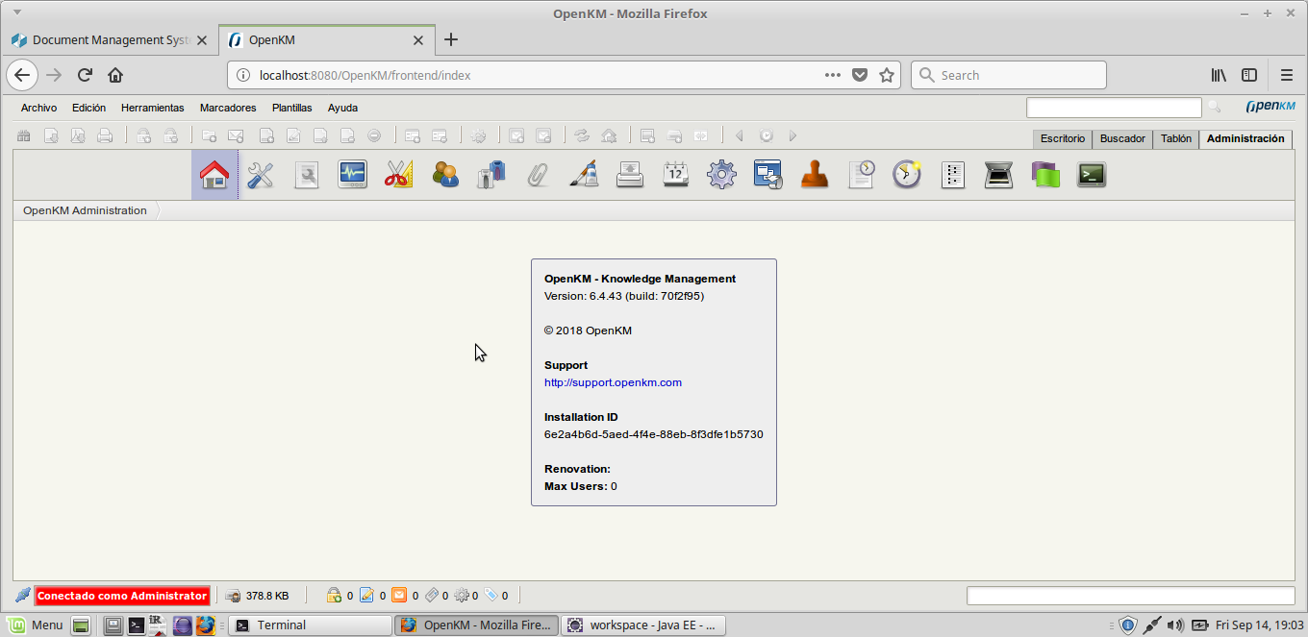Open the Terminal window from taskbar
1308x637 pixels.
tap(310, 625)
